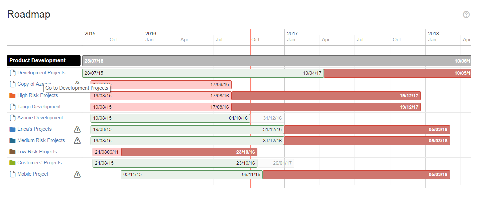493x201 pixels.
Task: Click the Copy of Azome pink bar
Action: click(x=161, y=85)
